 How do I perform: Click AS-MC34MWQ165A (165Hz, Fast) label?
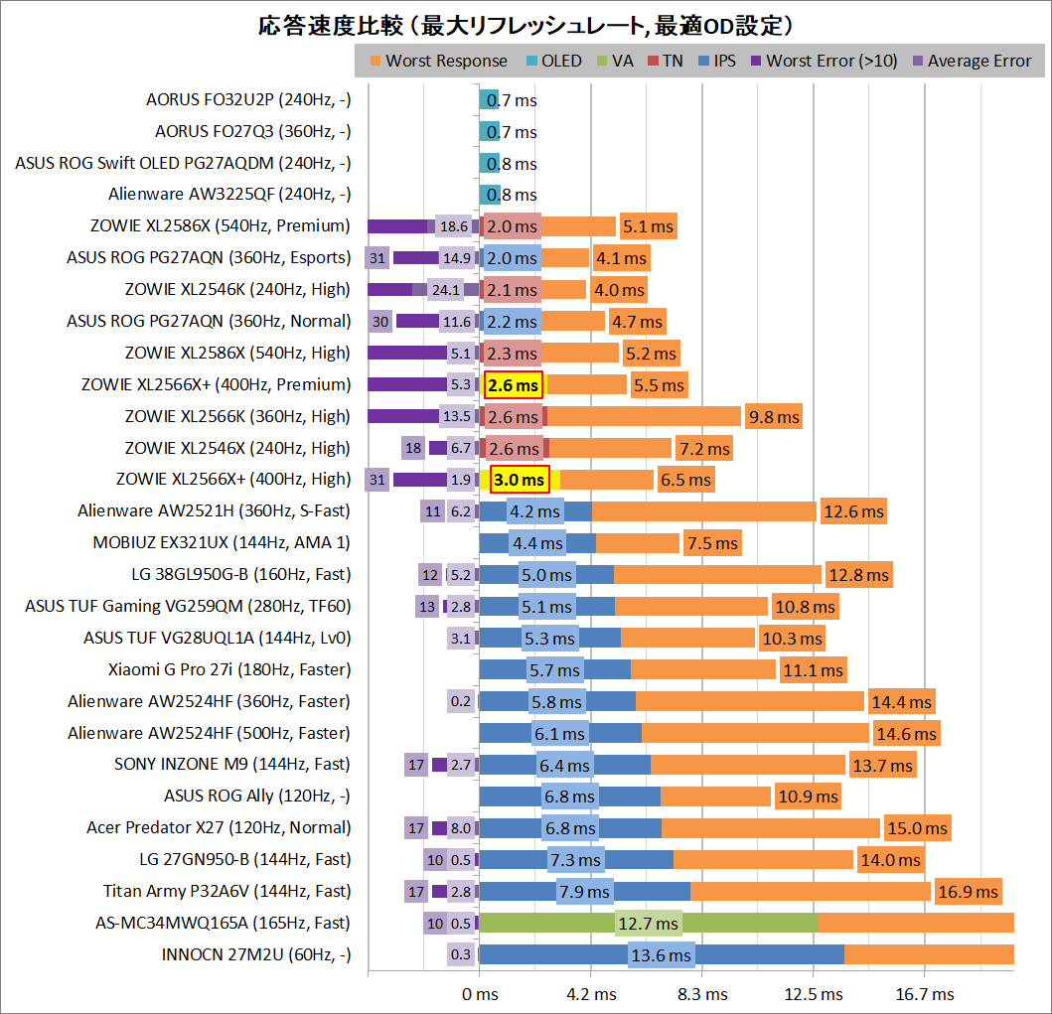(x=223, y=923)
